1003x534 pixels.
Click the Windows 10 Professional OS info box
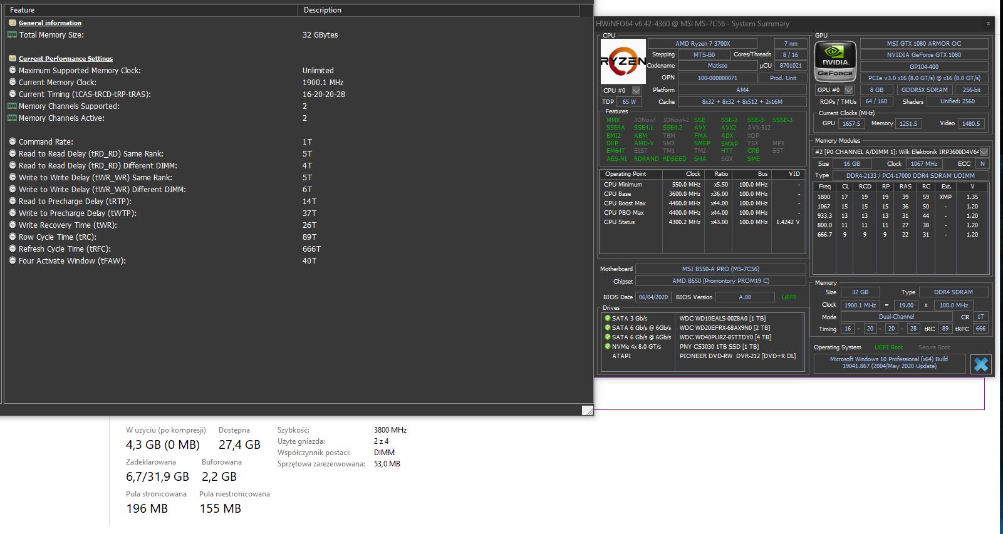pyautogui.click(x=889, y=362)
